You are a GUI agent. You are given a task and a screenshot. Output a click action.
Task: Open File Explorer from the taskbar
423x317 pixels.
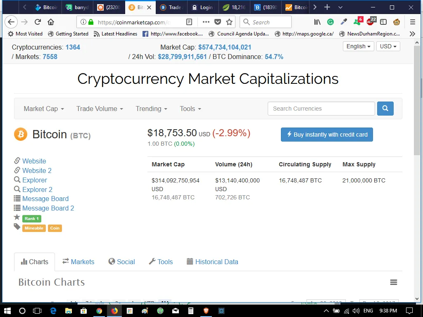(69, 311)
